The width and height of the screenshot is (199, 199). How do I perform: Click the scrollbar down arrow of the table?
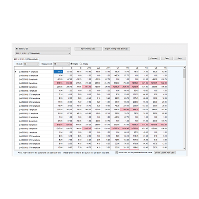[184, 148]
